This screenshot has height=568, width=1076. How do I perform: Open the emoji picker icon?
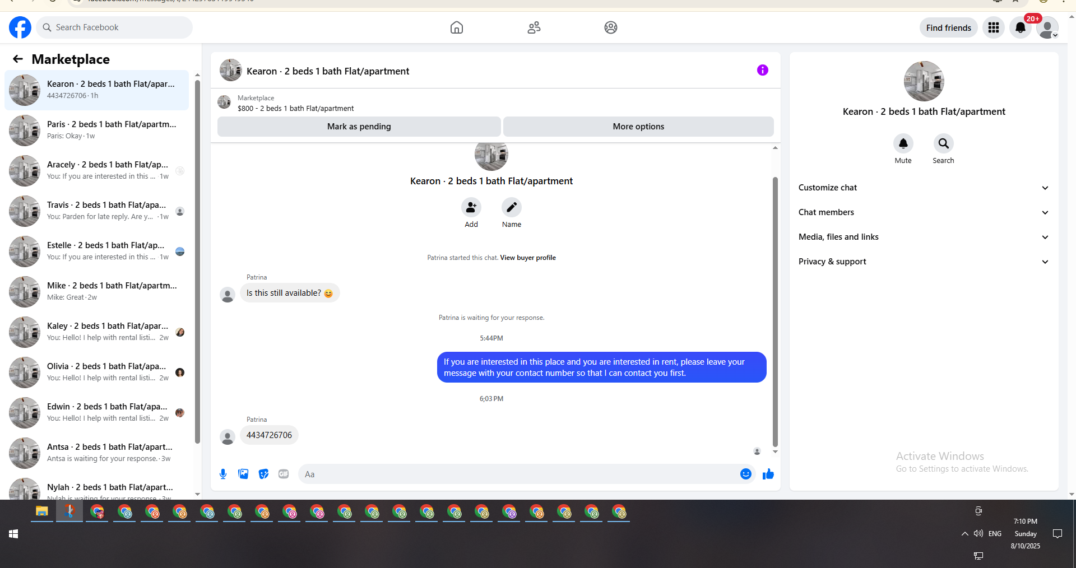point(746,474)
